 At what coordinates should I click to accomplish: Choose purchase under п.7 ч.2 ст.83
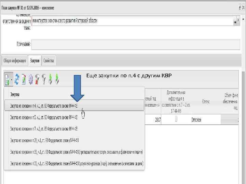point(74,129)
